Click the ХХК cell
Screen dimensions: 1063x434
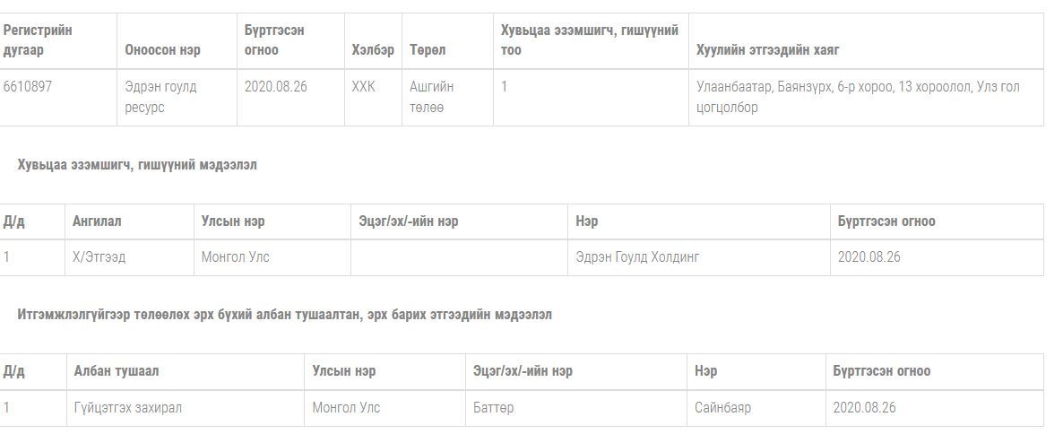364,87
